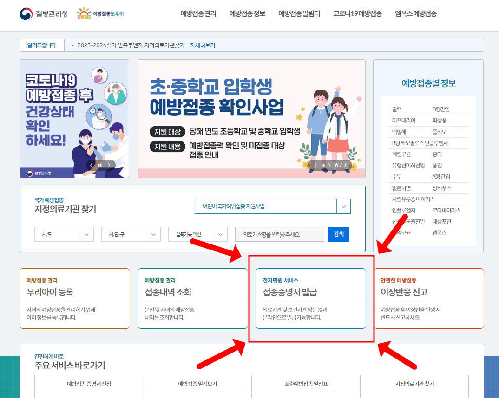This screenshot has height=398, width=499.
Task: Open the 자세히보기 link
Action: pyautogui.click(x=202, y=45)
